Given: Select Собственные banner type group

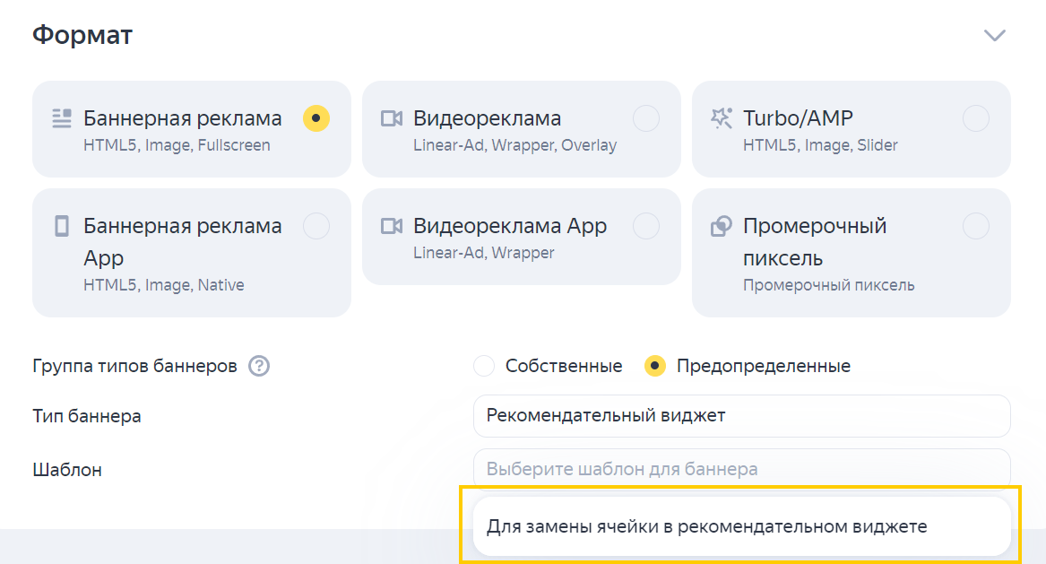Looking at the screenshot, I should click(x=484, y=366).
